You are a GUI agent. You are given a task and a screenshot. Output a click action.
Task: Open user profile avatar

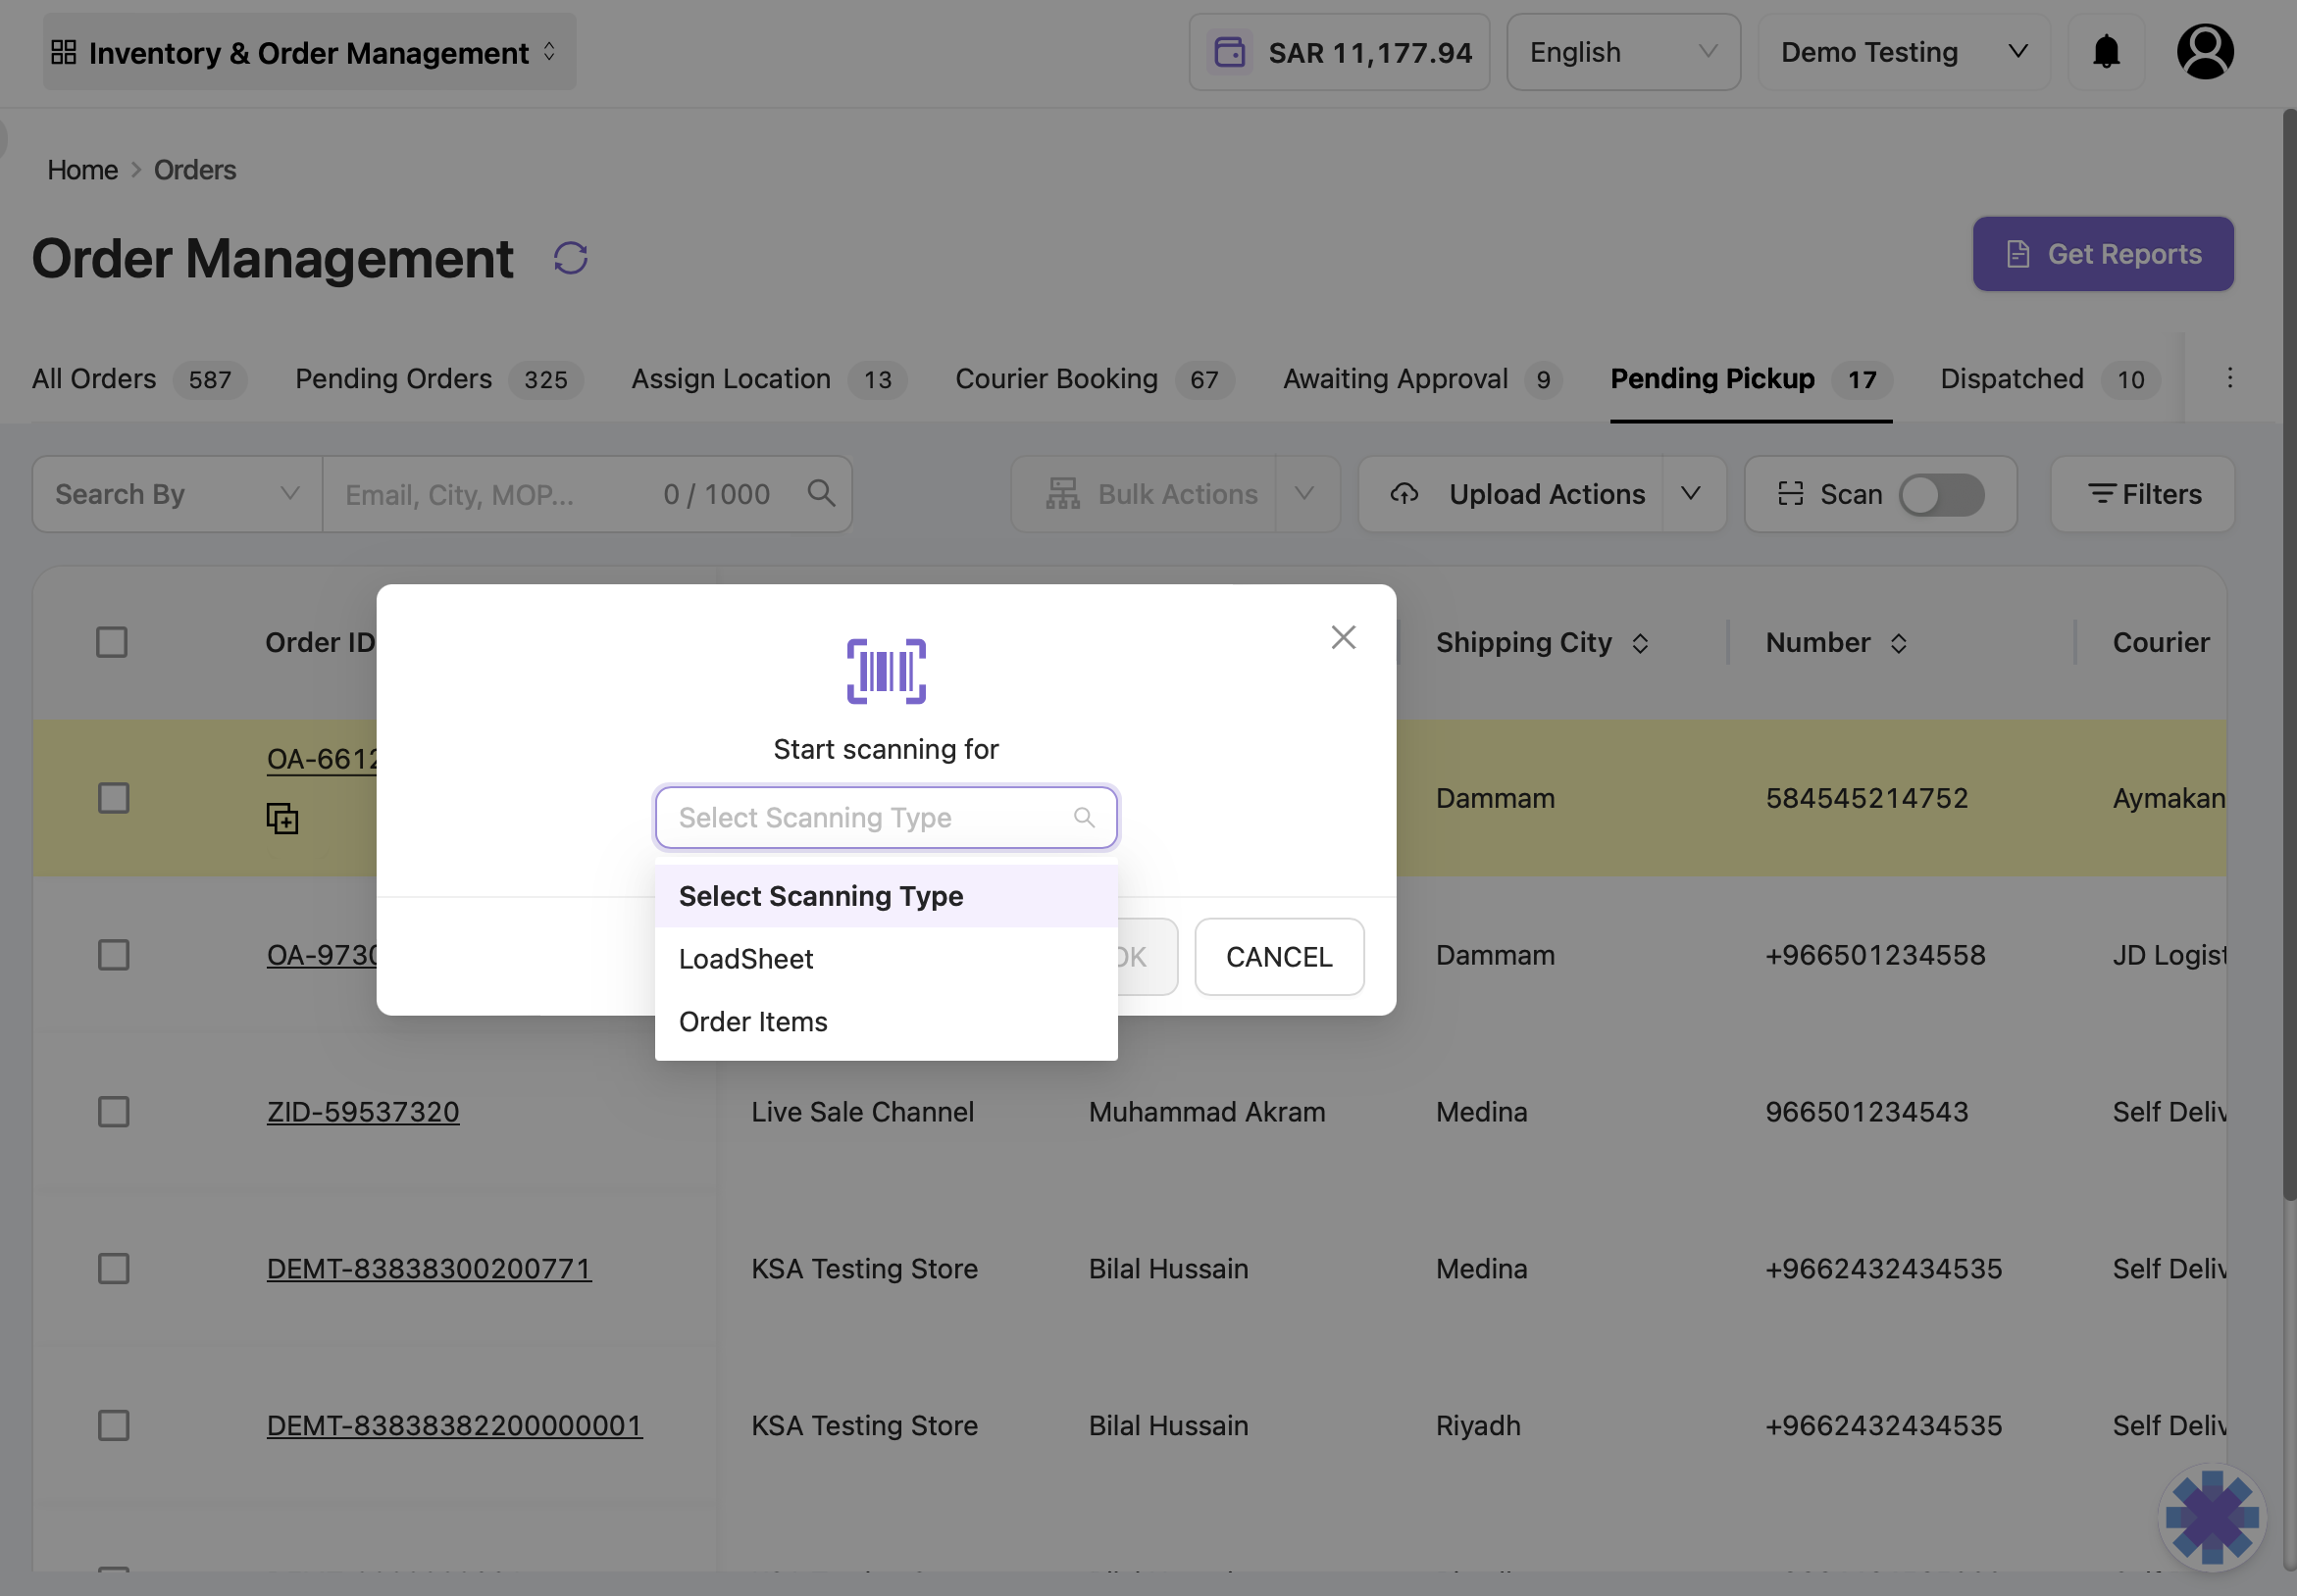(x=2205, y=52)
